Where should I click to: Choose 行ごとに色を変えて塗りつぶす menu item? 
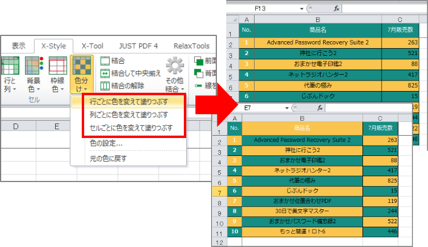(129, 102)
